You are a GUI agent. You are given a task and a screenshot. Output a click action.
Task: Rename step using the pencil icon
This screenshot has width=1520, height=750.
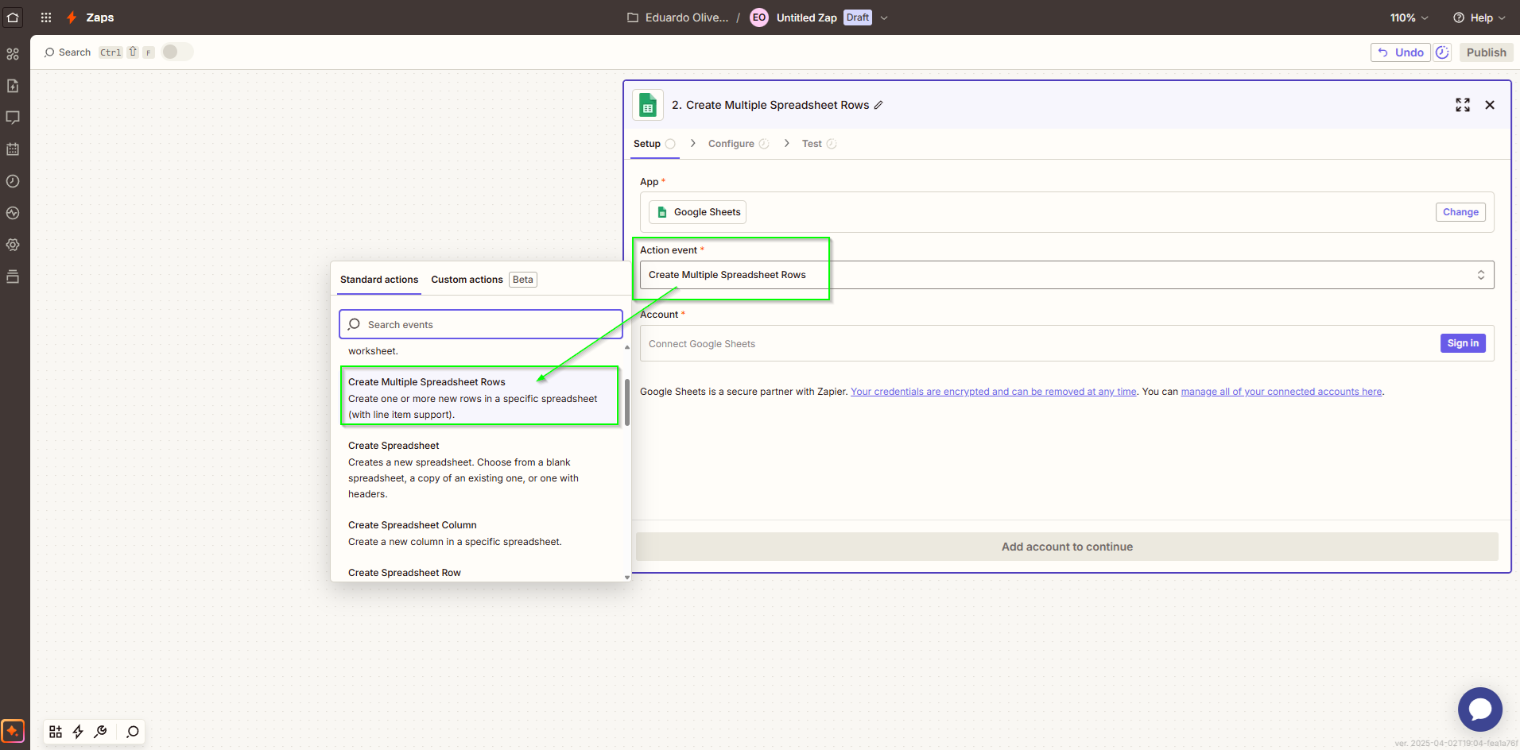coord(878,105)
